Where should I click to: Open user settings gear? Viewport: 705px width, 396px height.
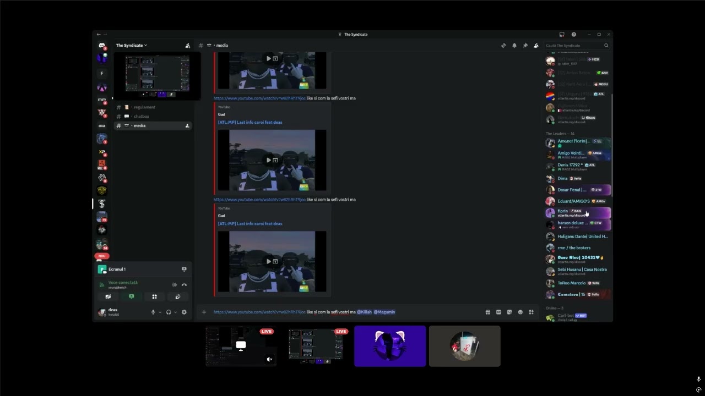[x=184, y=312]
